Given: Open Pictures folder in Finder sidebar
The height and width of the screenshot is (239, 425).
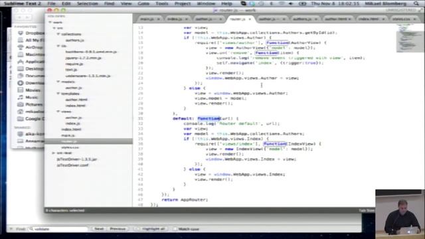Looking at the screenshot, I should point(31,104).
